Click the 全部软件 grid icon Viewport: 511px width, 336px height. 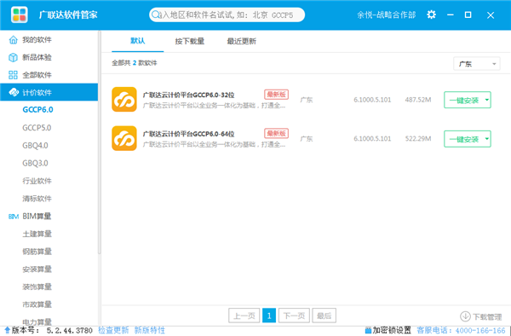click(13, 75)
